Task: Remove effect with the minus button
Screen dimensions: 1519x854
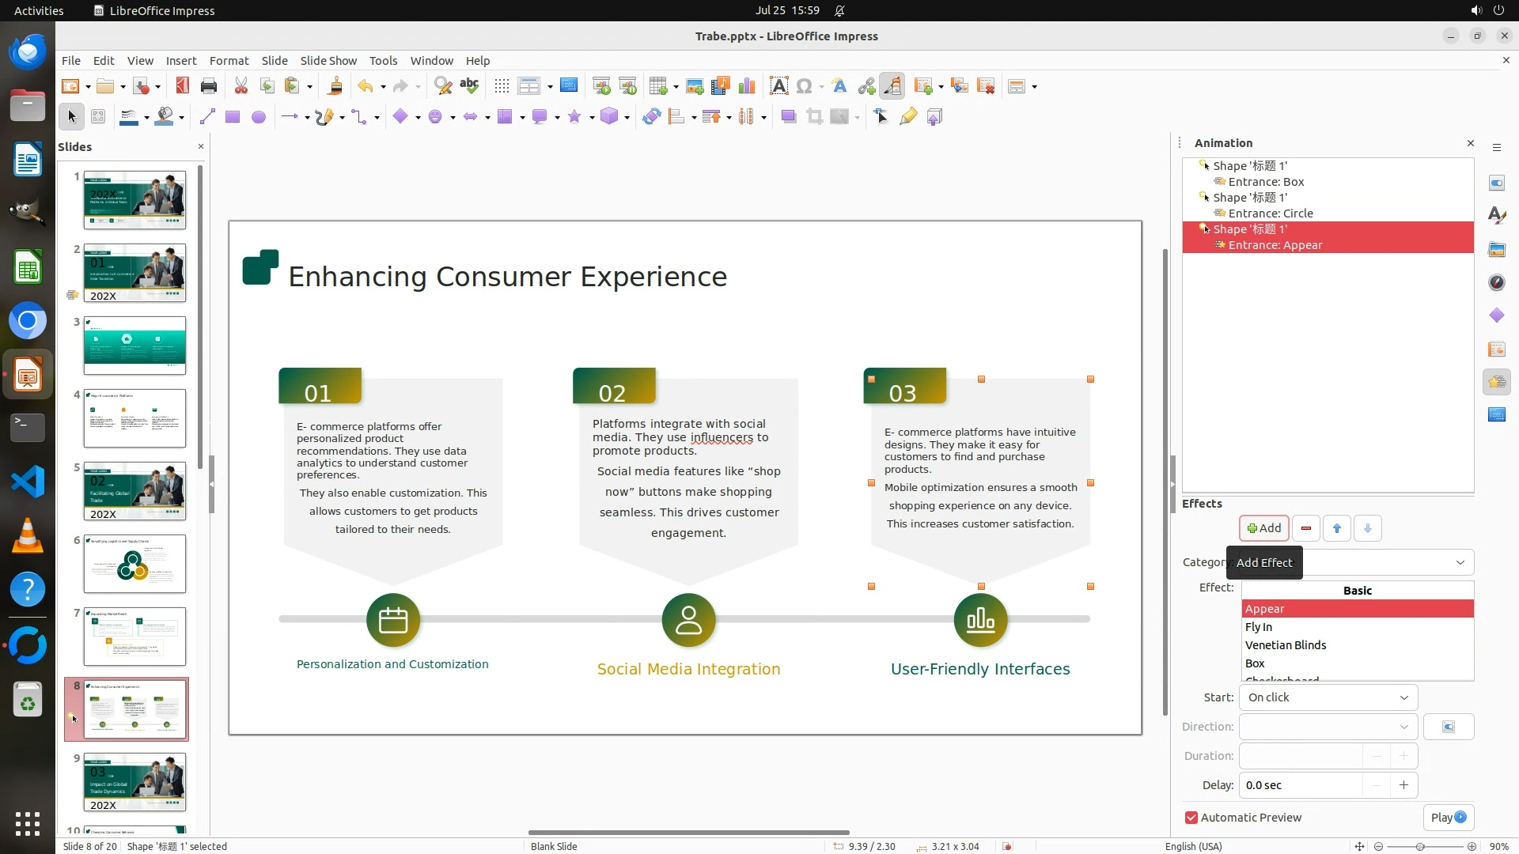Action: click(1306, 528)
